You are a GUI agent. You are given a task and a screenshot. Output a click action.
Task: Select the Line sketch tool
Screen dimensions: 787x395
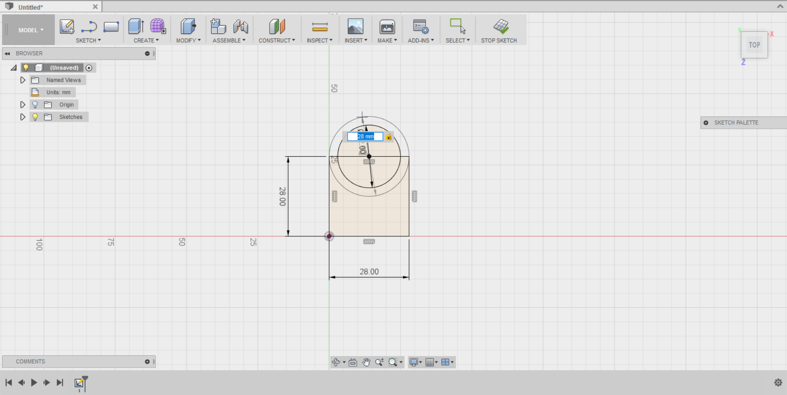point(89,27)
